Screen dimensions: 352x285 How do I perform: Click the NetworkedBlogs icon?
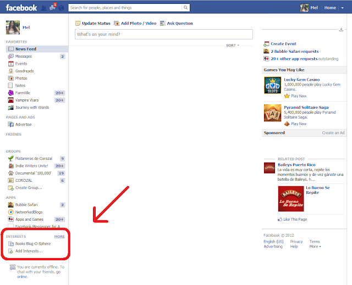tap(11, 212)
